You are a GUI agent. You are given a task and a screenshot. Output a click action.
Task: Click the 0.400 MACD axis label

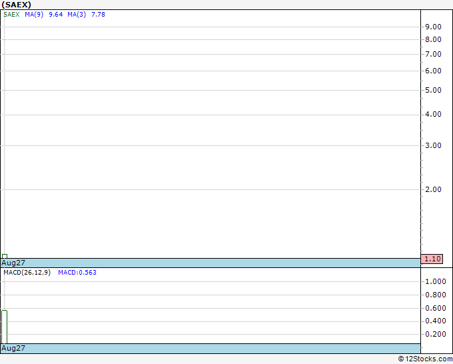(x=436, y=321)
